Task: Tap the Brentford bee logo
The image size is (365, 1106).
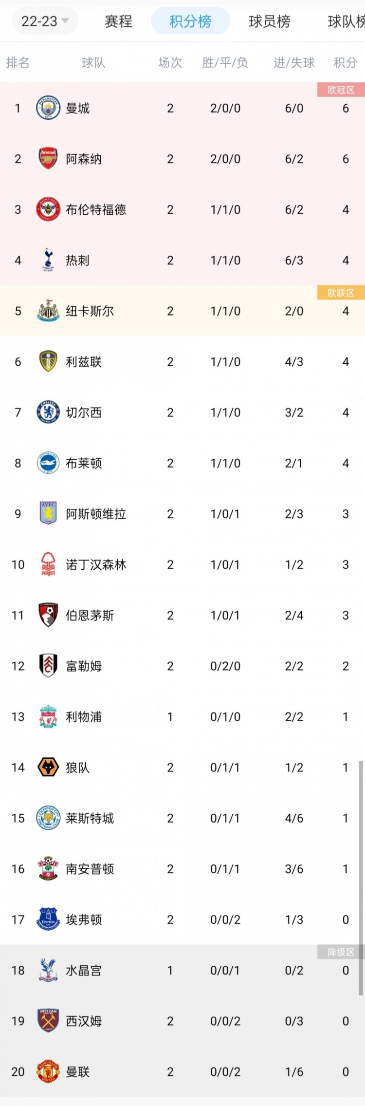Action: [x=48, y=209]
